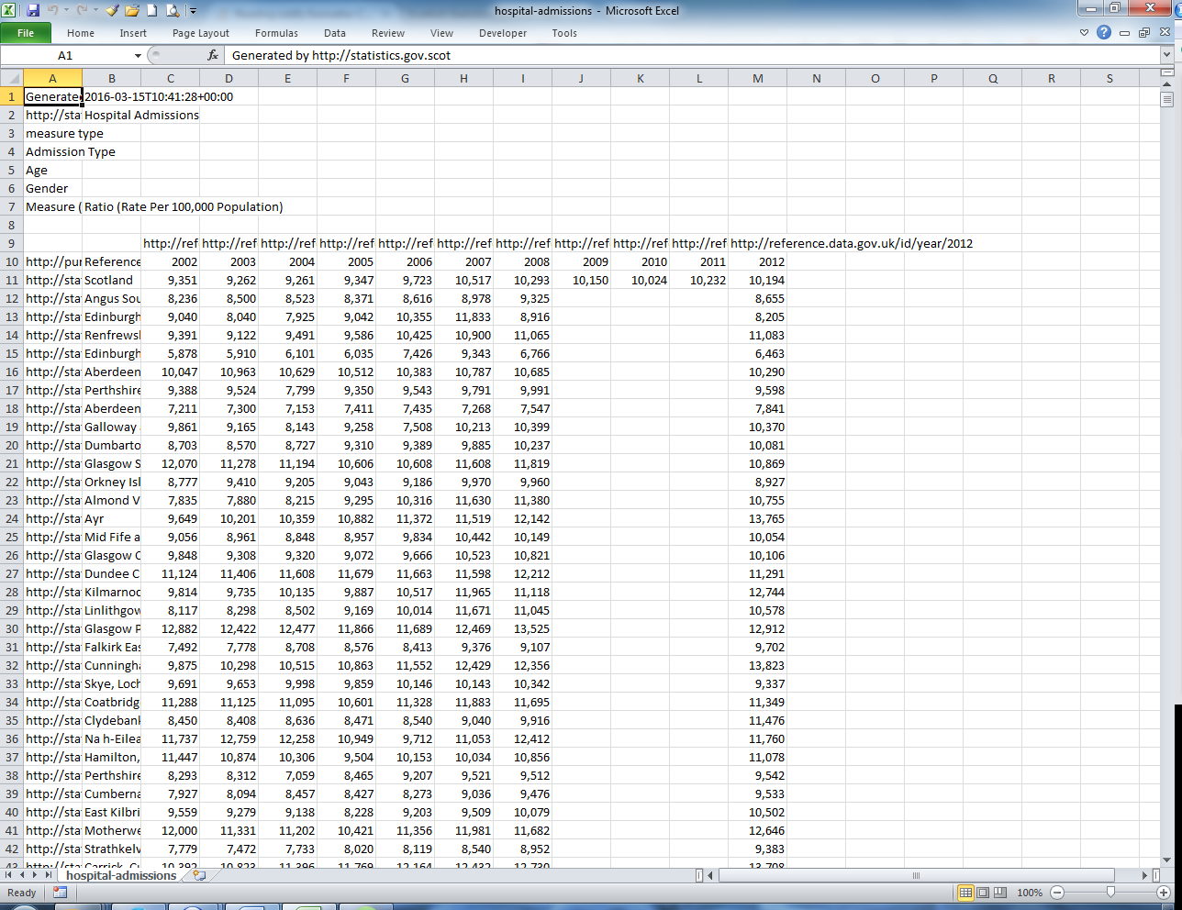The width and height of the screenshot is (1182, 910).
Task: Open the Customize Quick Access Toolbar dropdown
Action: (x=193, y=11)
